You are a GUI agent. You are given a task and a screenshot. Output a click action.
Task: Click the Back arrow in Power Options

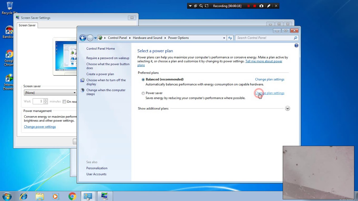[83, 38]
